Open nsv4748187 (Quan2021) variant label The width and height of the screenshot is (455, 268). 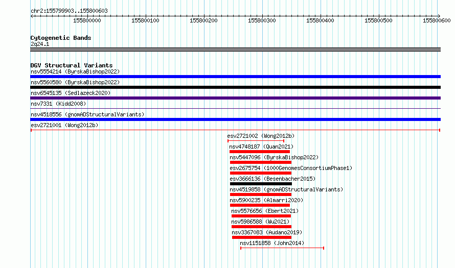pos(261,147)
